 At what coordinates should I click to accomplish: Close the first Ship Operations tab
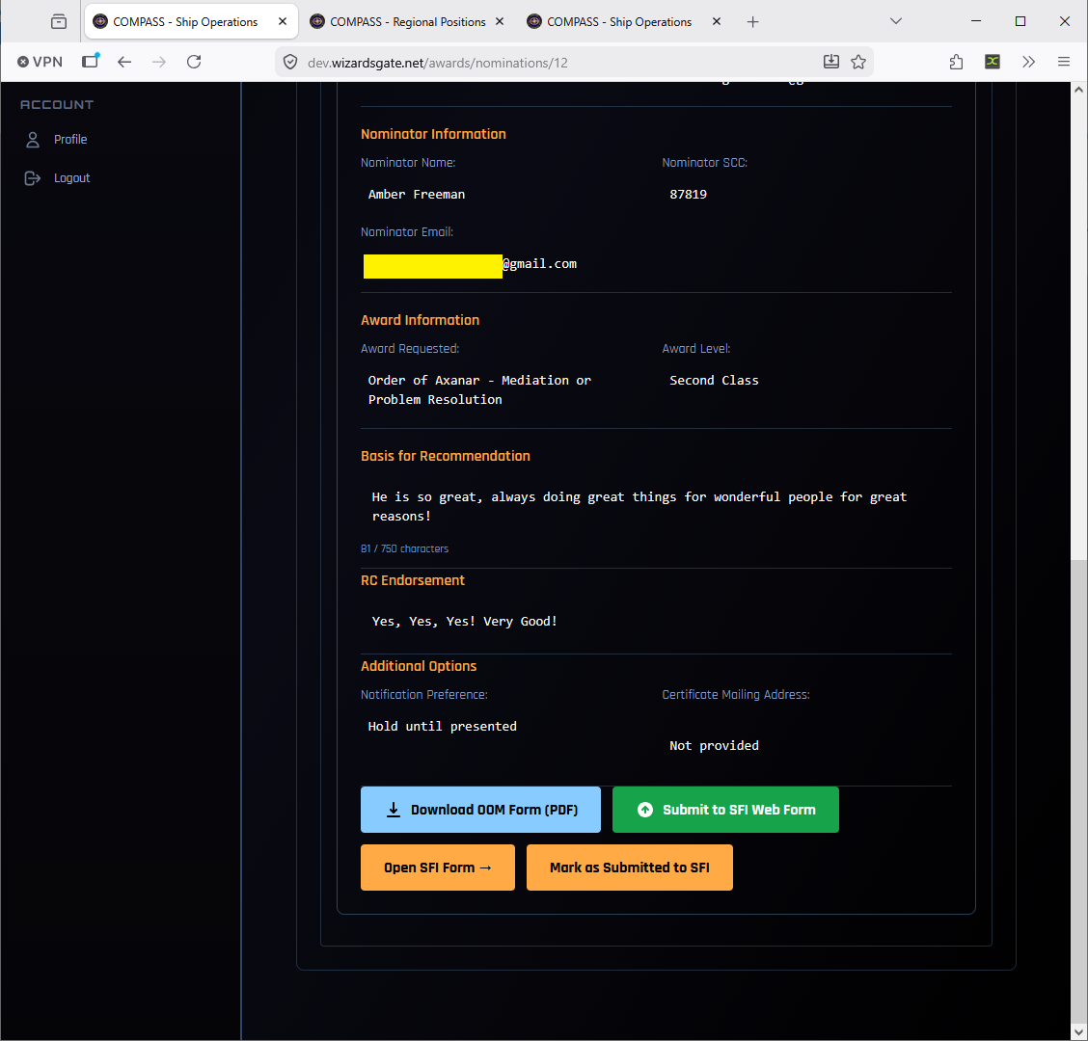click(x=283, y=21)
